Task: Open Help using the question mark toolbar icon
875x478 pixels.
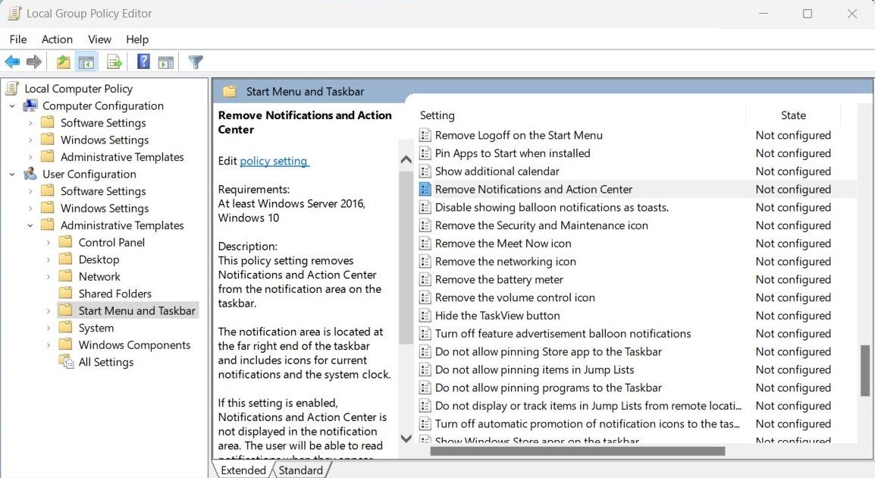Action: pyautogui.click(x=143, y=61)
